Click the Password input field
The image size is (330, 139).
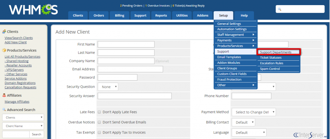pos(117,77)
